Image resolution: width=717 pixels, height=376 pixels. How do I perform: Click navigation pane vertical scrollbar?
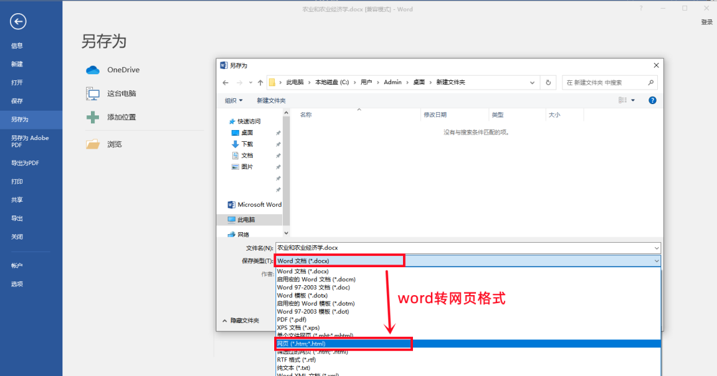click(286, 173)
